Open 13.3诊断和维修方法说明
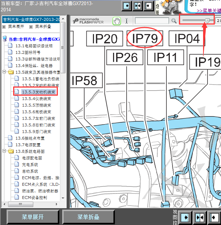 tap(38, 59)
